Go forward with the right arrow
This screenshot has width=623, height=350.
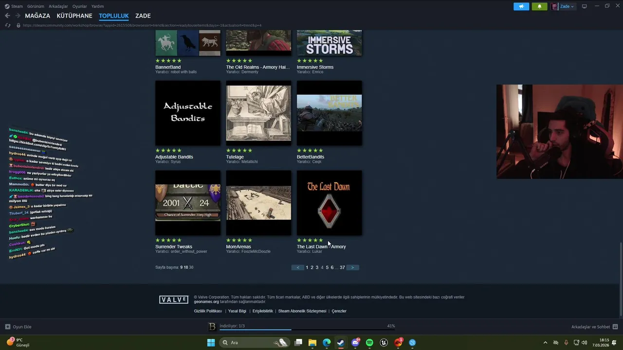(x=18, y=16)
